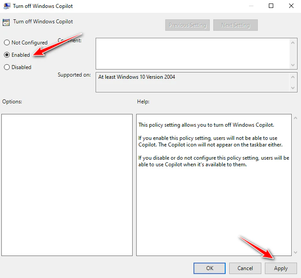The width and height of the screenshot is (301, 278).
Task: Click the empty Options pane
Action: coord(67,185)
